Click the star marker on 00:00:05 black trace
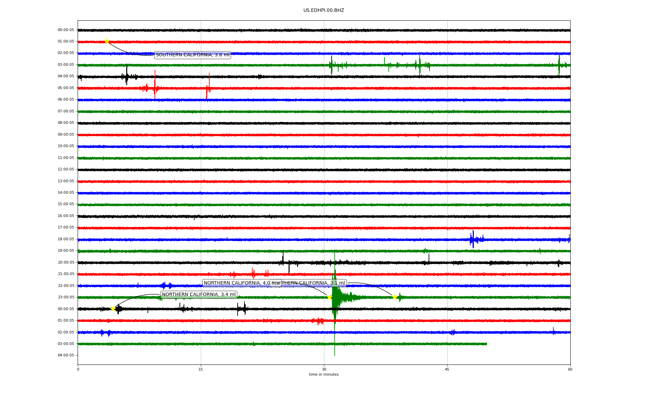The width and height of the screenshot is (648, 405). point(113,309)
